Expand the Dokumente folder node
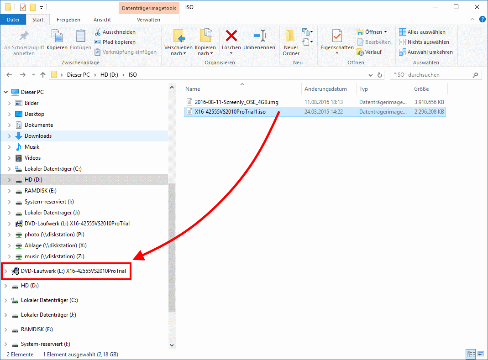The width and height of the screenshot is (488, 360). click(9, 125)
